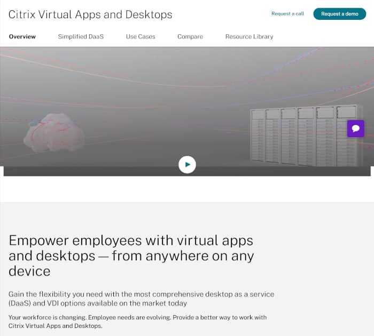
Task: Open the Request a call link
Action: point(287,13)
